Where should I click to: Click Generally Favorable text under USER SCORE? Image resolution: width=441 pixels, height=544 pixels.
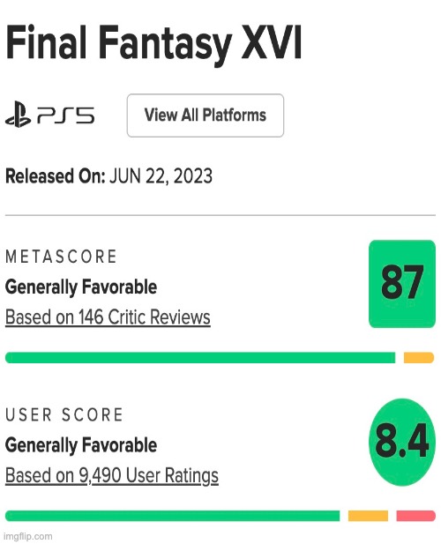[81, 445]
